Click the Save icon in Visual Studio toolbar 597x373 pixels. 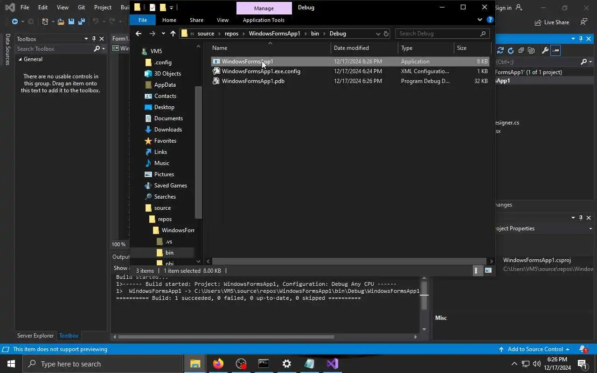pos(71,21)
